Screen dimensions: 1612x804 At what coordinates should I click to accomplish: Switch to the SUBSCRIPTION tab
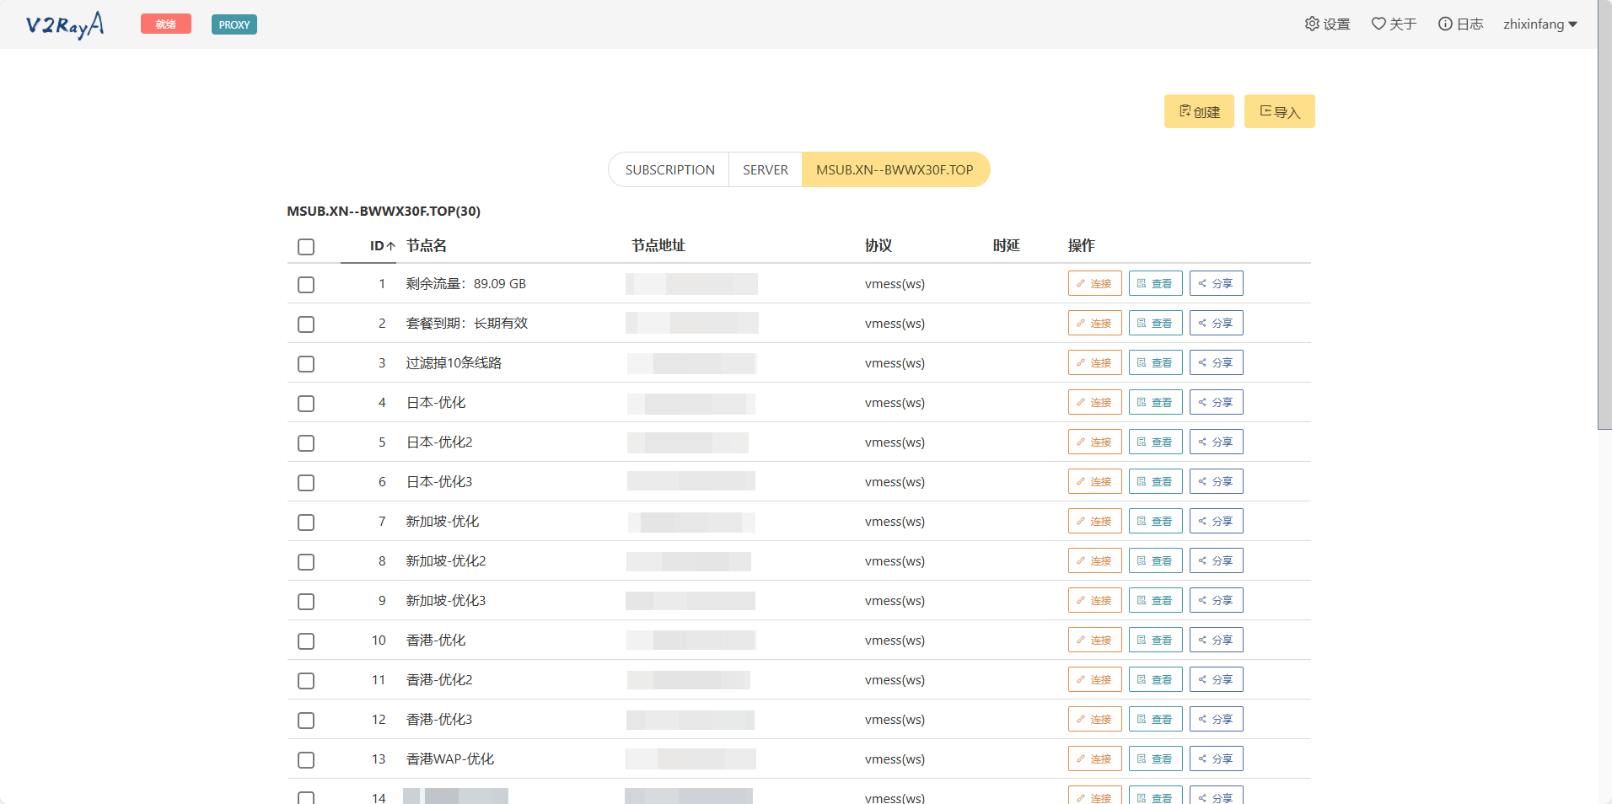[x=669, y=169]
